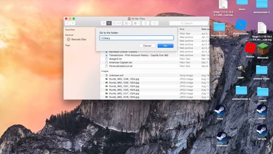Select the forge-1.7.10 log file on desktop
This screenshot has height=154, width=273.
tap(262, 31)
